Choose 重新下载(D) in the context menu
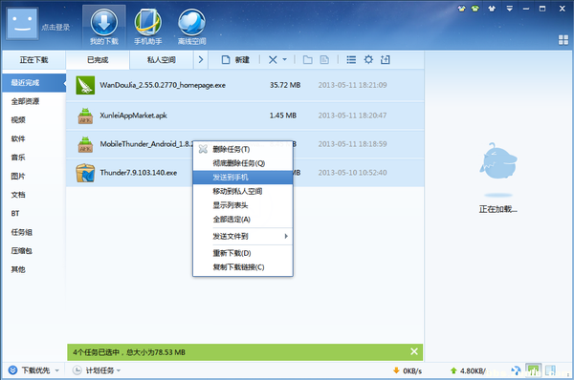The height and width of the screenshot is (380, 574). (243, 253)
